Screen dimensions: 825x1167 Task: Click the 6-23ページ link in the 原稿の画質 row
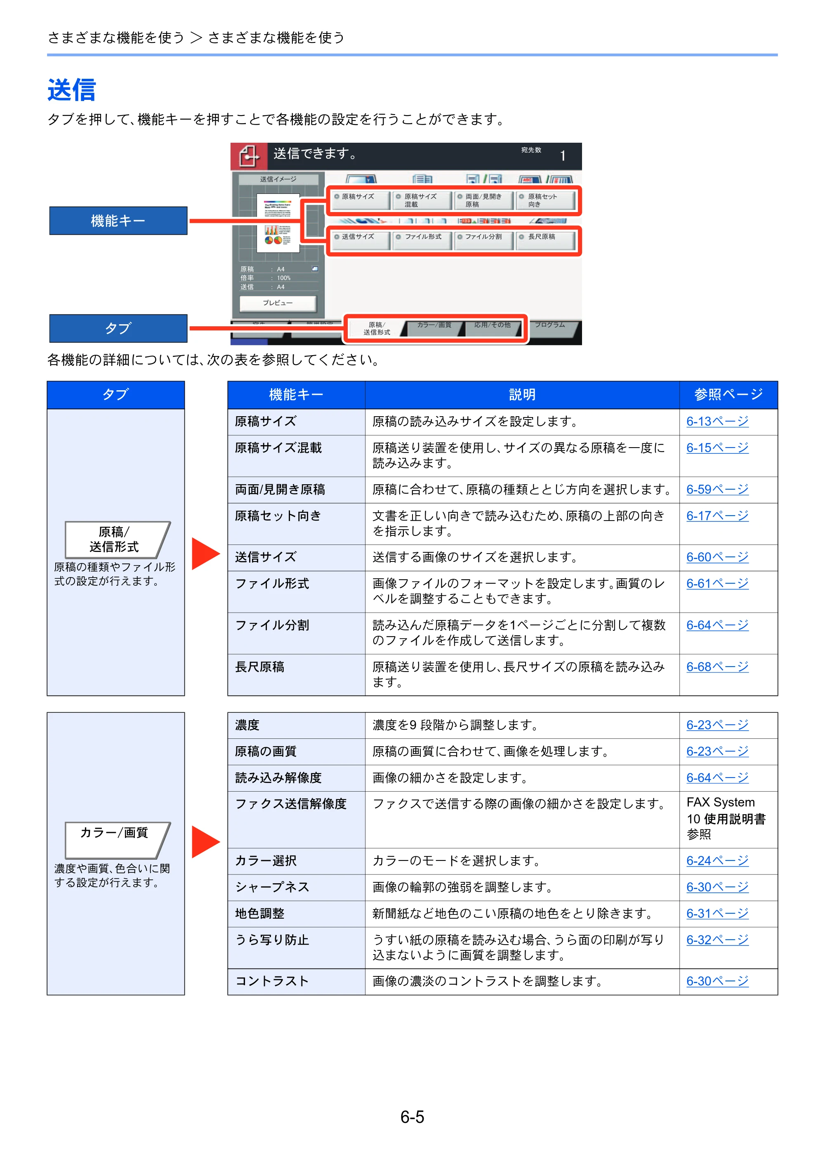(717, 751)
